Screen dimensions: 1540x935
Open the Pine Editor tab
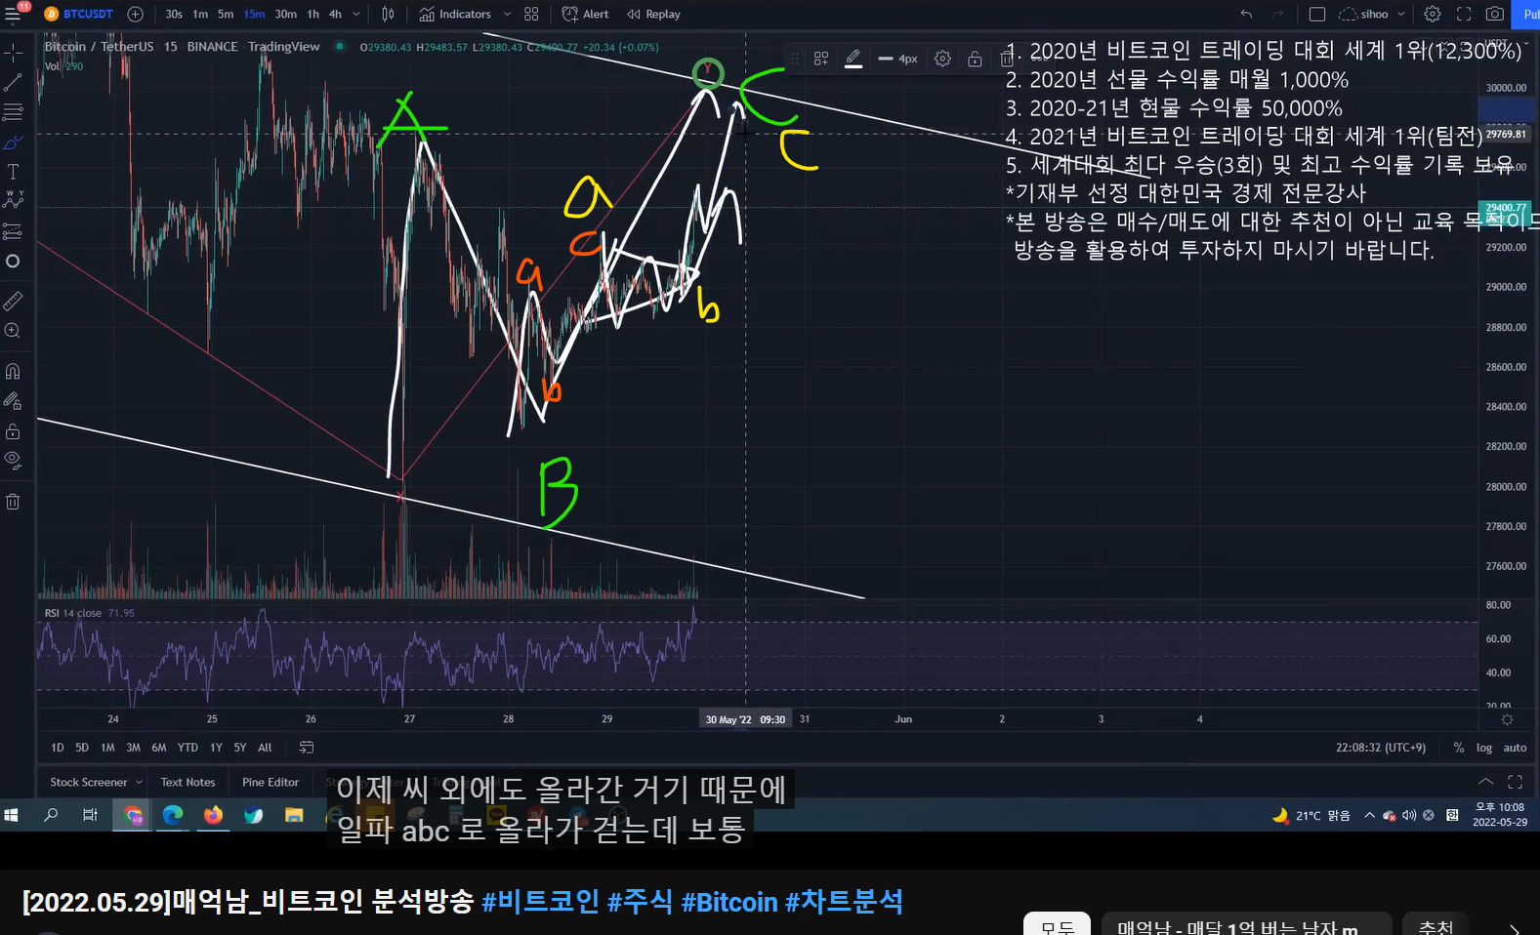tap(271, 782)
